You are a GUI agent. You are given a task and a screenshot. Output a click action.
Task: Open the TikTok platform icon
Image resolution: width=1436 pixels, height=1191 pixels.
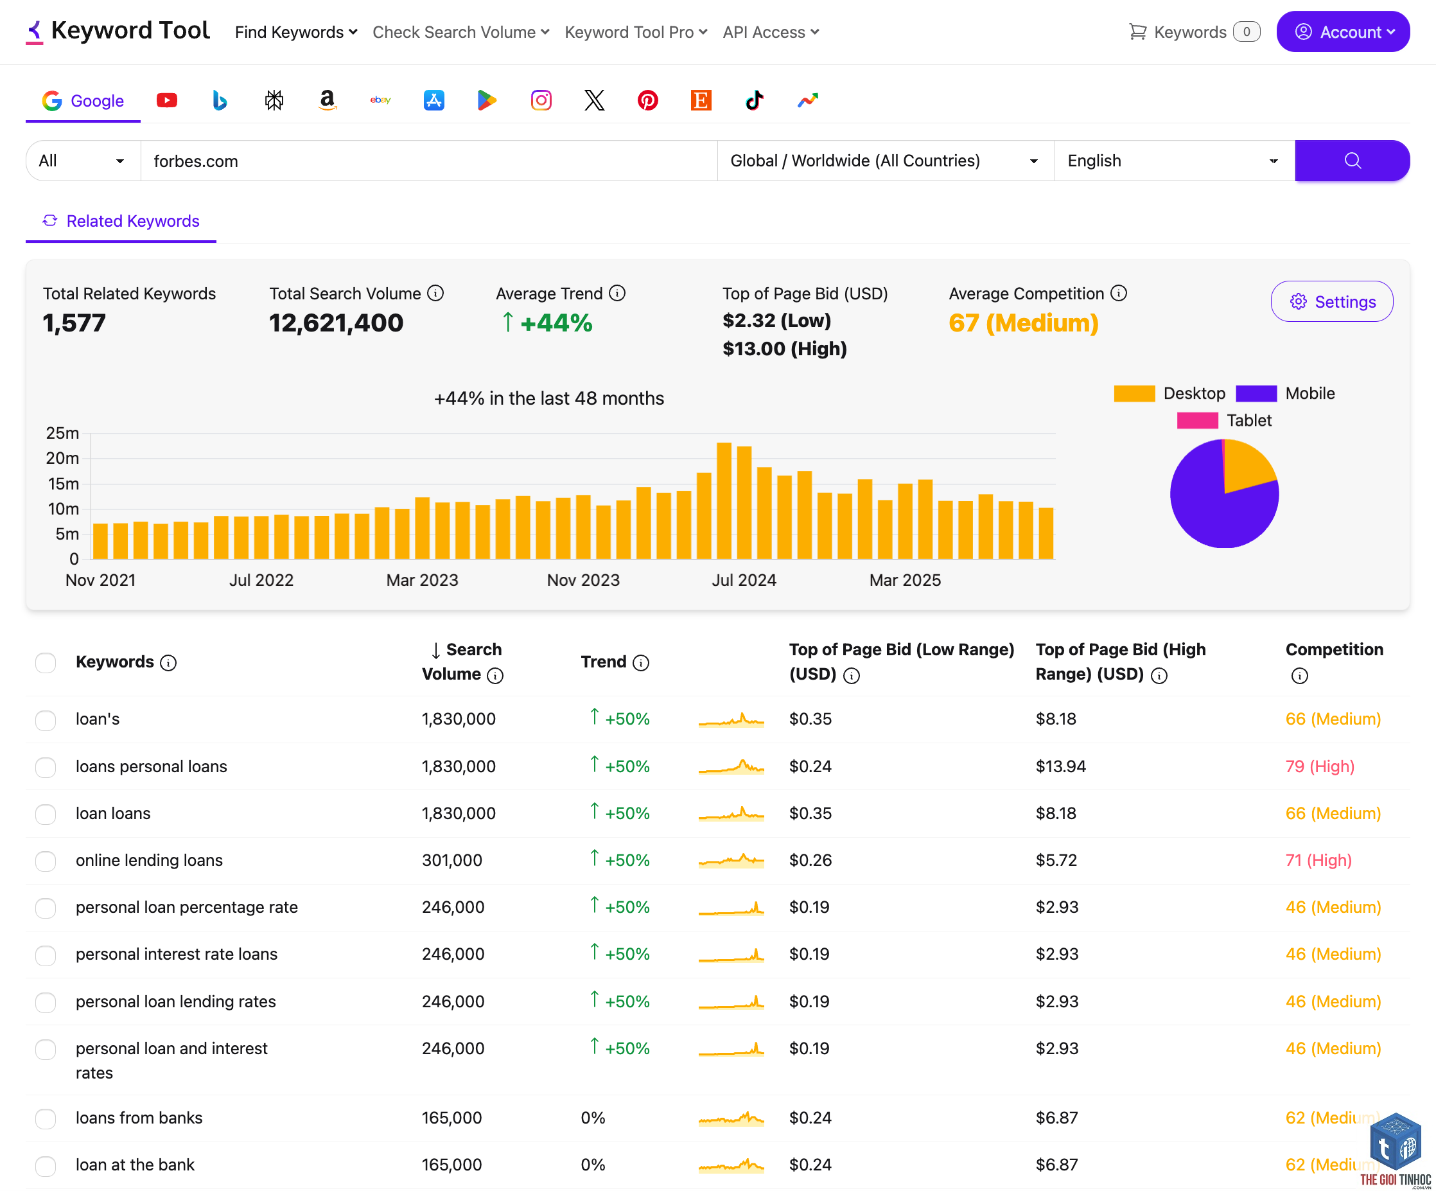(754, 101)
